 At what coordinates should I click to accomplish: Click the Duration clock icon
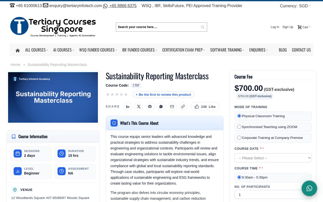(x=62, y=154)
